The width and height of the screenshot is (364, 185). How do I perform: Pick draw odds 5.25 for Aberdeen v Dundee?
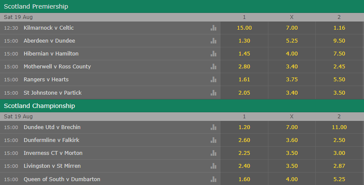pos(292,41)
